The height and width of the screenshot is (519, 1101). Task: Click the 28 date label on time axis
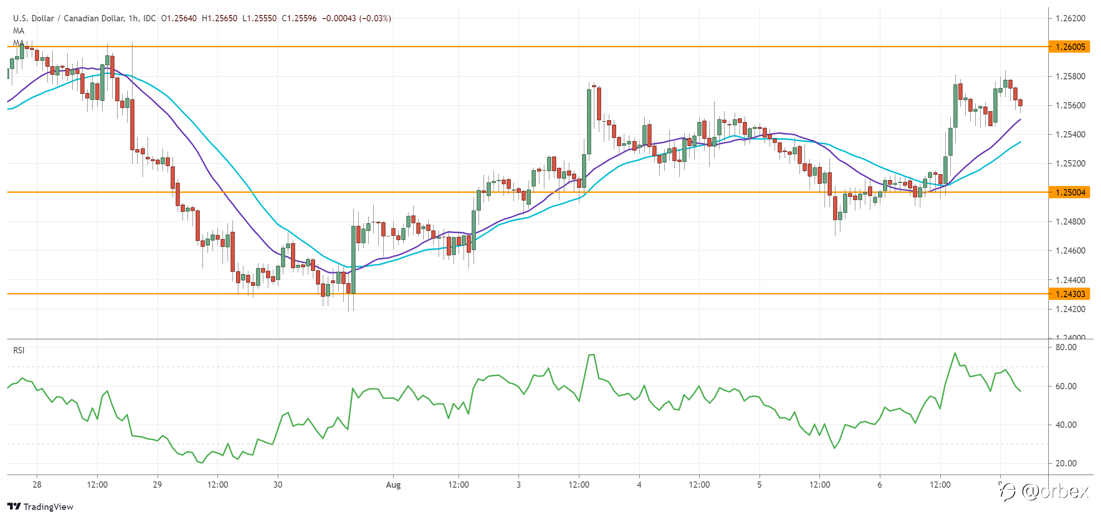coord(37,485)
